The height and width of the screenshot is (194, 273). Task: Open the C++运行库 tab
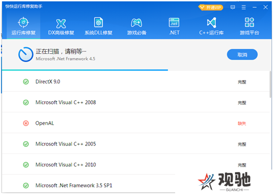[x=211, y=26]
